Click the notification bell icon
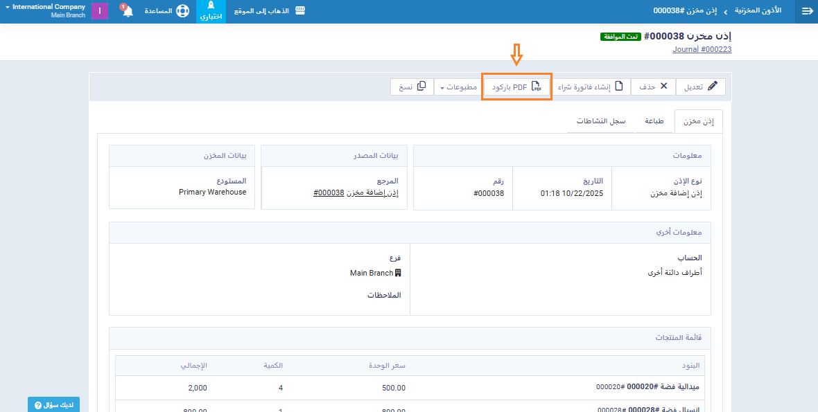 [128, 12]
